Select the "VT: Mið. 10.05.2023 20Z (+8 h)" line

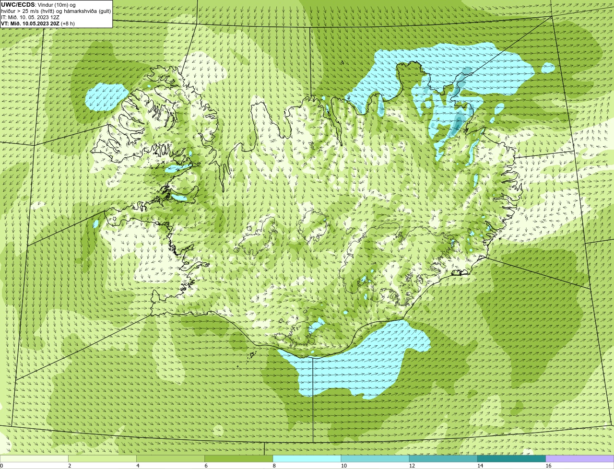(38, 23)
